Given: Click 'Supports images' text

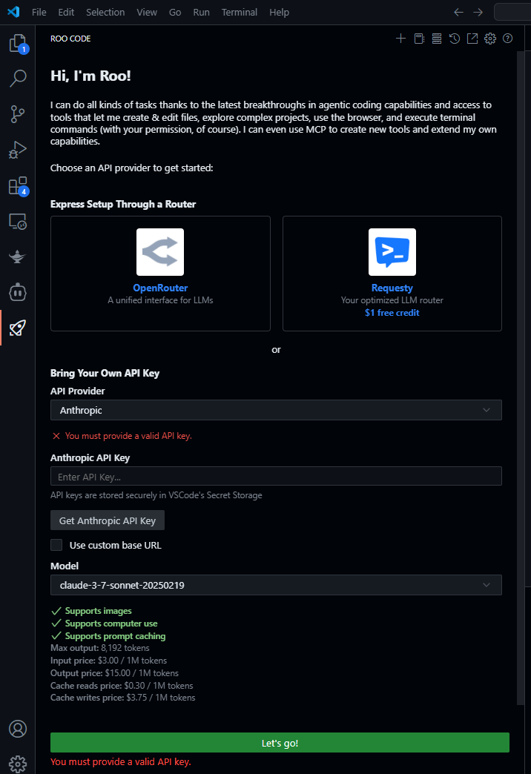Looking at the screenshot, I should coord(99,611).
